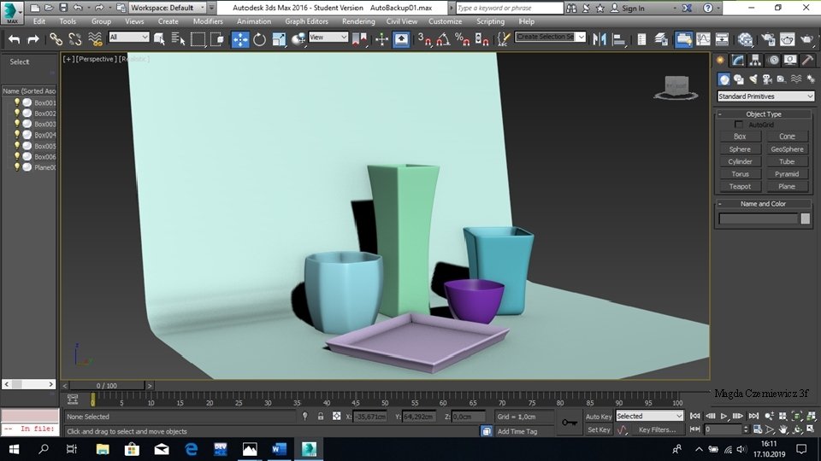Toggle the selection lock icon
Screen dimensions: 821x461
click(321, 417)
